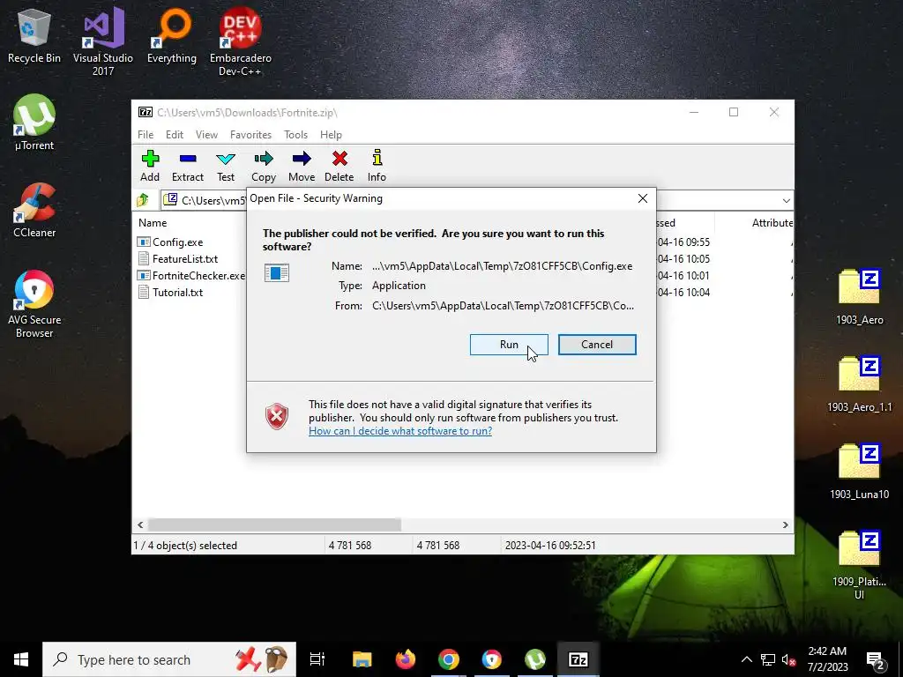Open the Recycle Bin desktop icon
The image size is (903, 677).
[x=34, y=37]
